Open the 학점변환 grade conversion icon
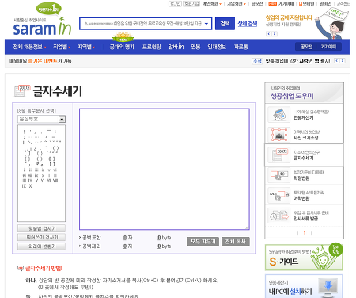The height and width of the screenshot is (298, 356). 278,175
